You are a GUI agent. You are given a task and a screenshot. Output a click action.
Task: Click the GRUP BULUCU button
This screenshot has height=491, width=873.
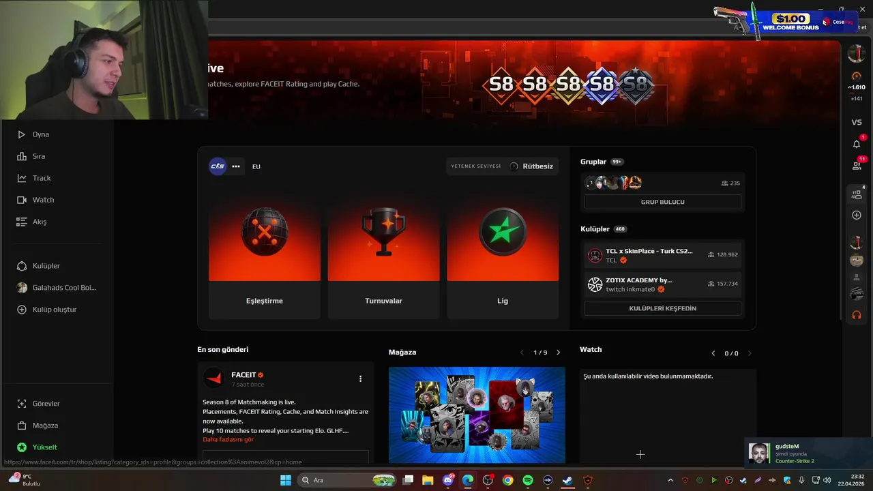663,202
